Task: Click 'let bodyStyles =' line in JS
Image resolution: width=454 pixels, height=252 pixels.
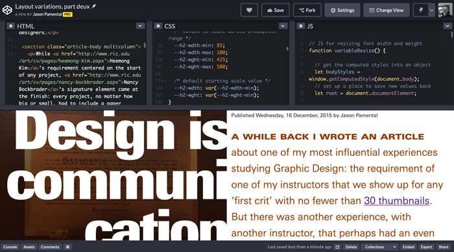Action: click(x=337, y=72)
